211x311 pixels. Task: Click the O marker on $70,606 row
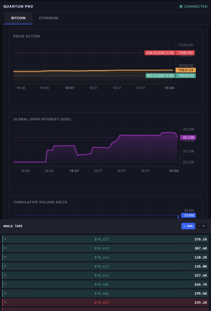[5, 284]
